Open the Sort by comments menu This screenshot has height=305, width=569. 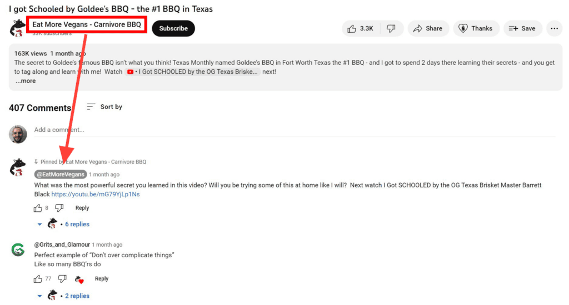[x=104, y=107]
